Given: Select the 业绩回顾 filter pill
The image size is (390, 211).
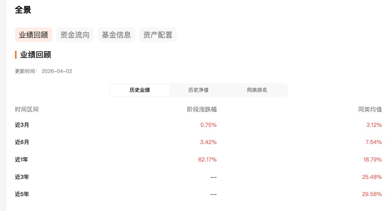Looking at the screenshot, I should pos(33,35).
